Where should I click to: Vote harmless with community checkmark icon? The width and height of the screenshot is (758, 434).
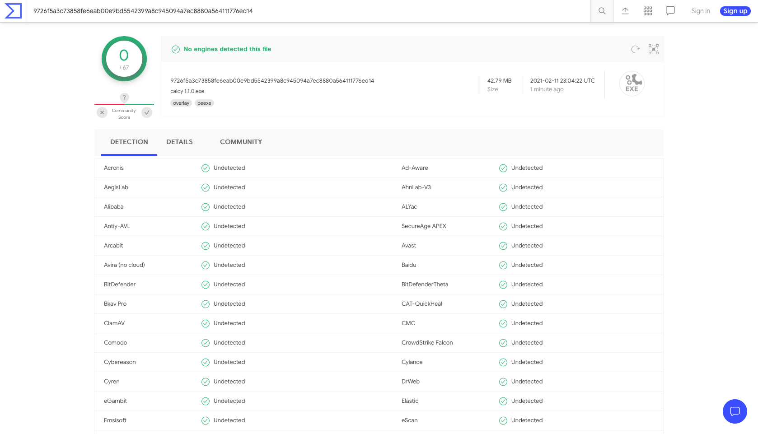coord(147,112)
